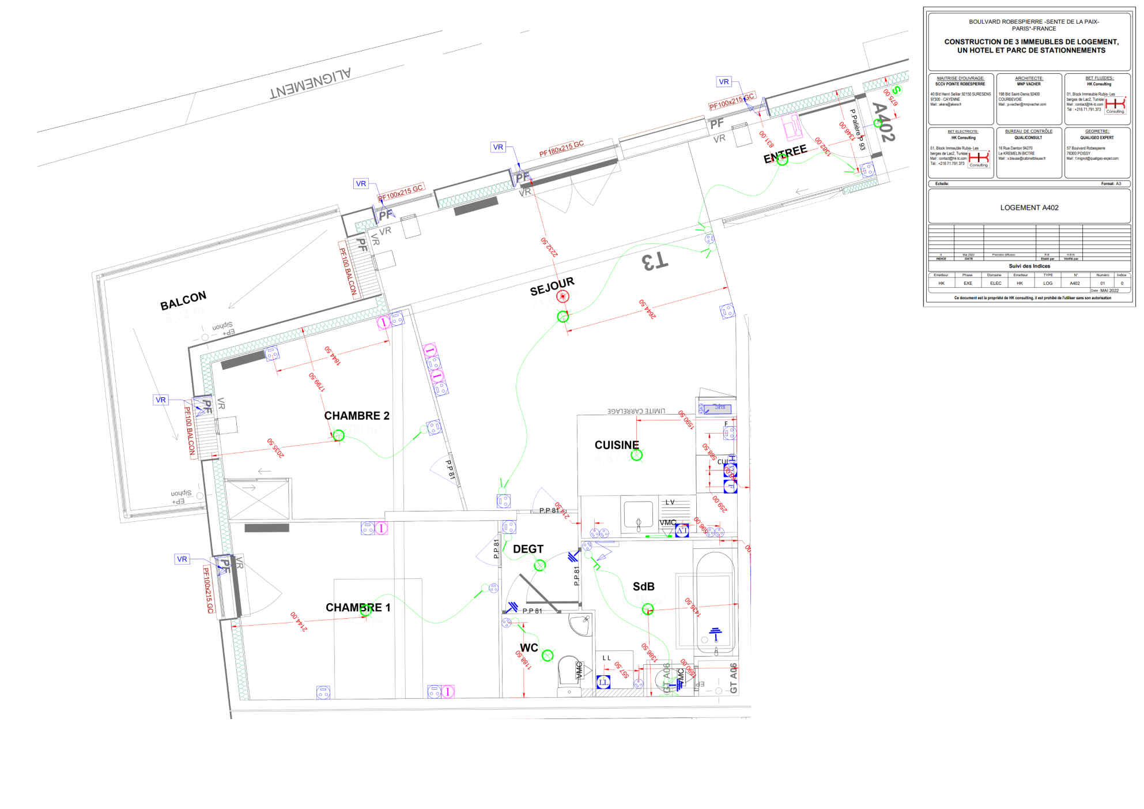Click the green light symbol in CHAMBRE 2
The image size is (1144, 809).
pyautogui.click(x=339, y=435)
